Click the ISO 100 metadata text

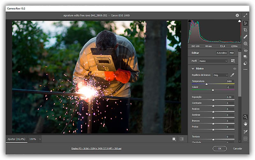[x=195, y=46]
